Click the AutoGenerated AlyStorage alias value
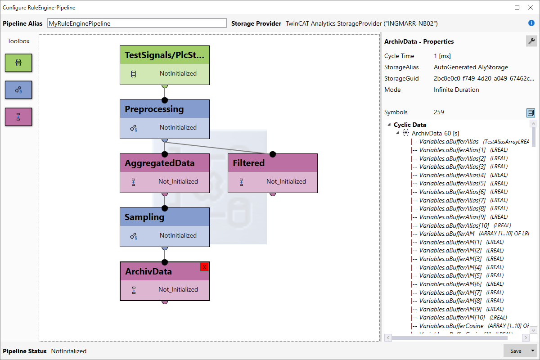The height and width of the screenshot is (360, 540). pyautogui.click(x=471, y=67)
